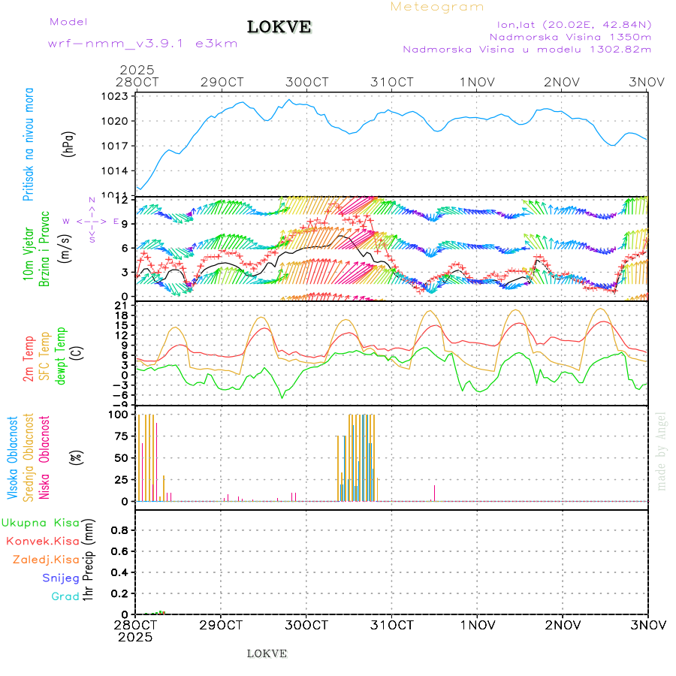Click the Grad legend entry
This screenshot has height=676, width=676.
click(65, 596)
